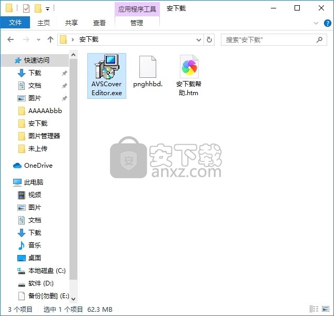This screenshot has height=316, width=334.
Task: Click the pin icon beside 下载
Action: [64, 73]
